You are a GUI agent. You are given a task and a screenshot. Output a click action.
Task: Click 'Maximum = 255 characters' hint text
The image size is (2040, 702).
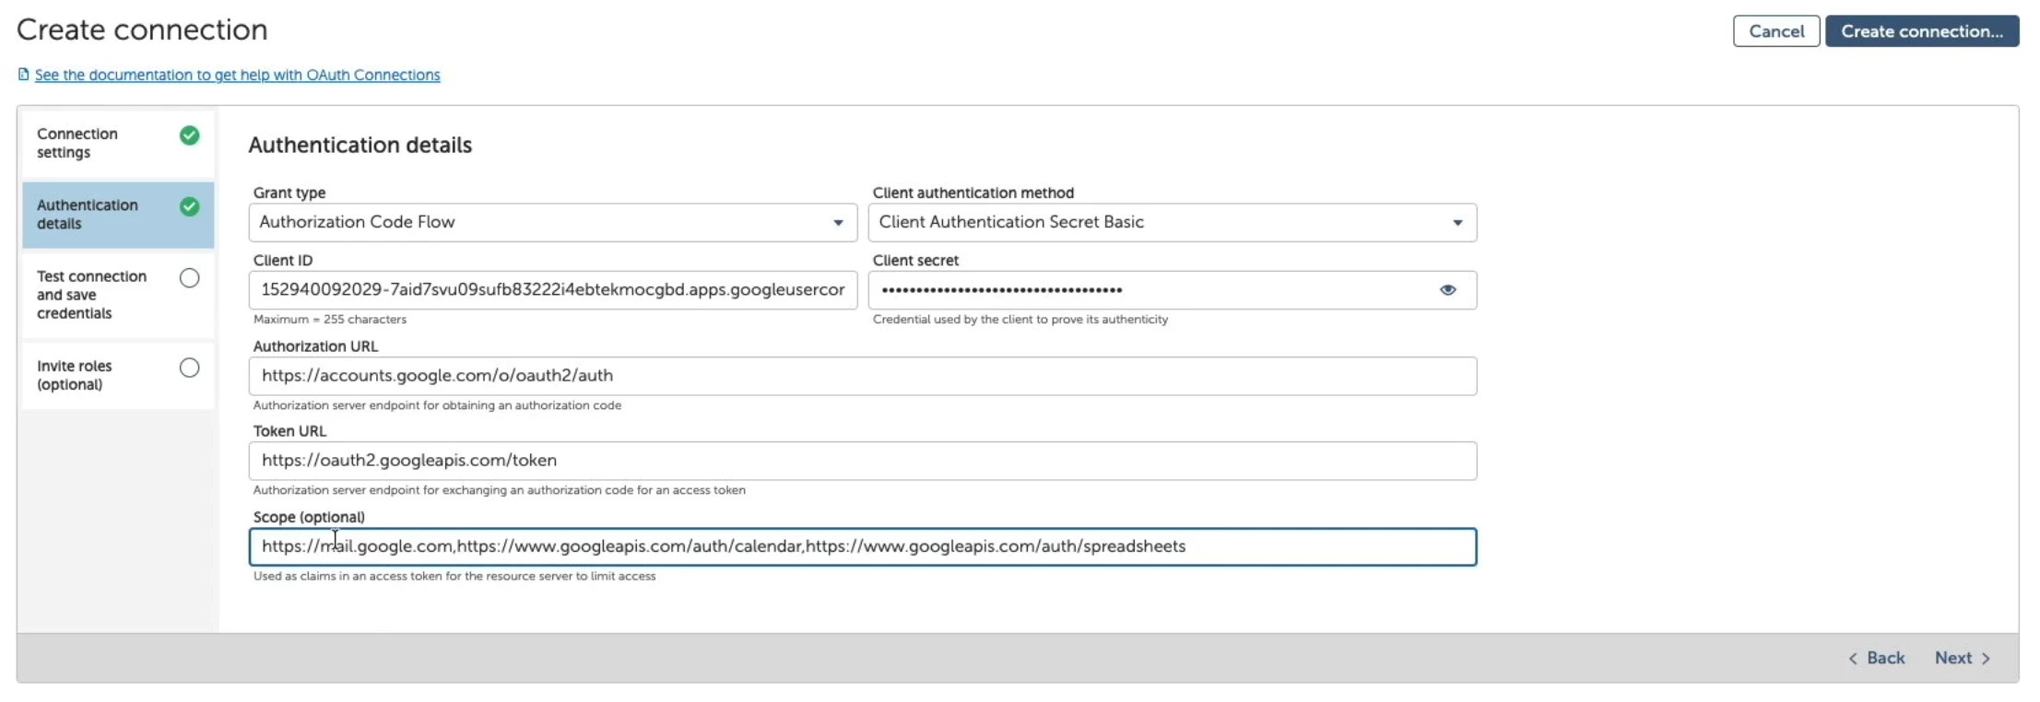(x=330, y=320)
